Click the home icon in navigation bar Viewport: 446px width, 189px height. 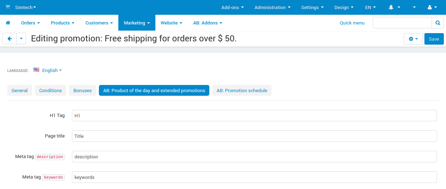tap(8, 23)
